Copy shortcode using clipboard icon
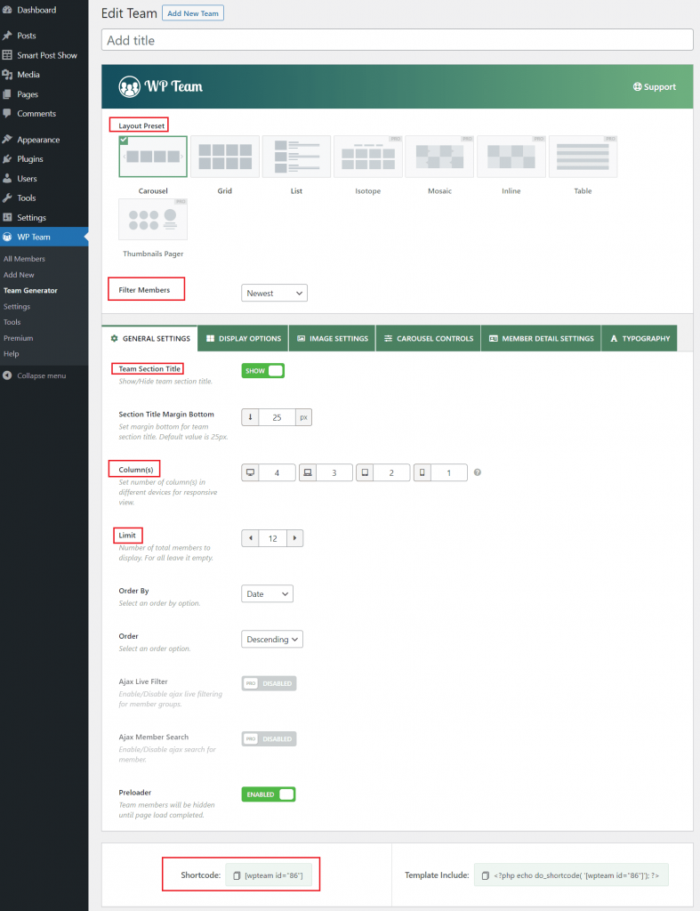Screen dimensions: 700x911 (237, 875)
